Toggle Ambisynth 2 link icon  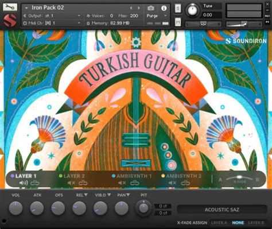[x=185, y=183]
